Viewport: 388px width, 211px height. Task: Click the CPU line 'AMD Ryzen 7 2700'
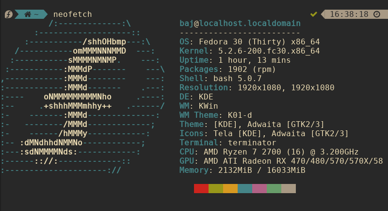[x=242, y=152]
